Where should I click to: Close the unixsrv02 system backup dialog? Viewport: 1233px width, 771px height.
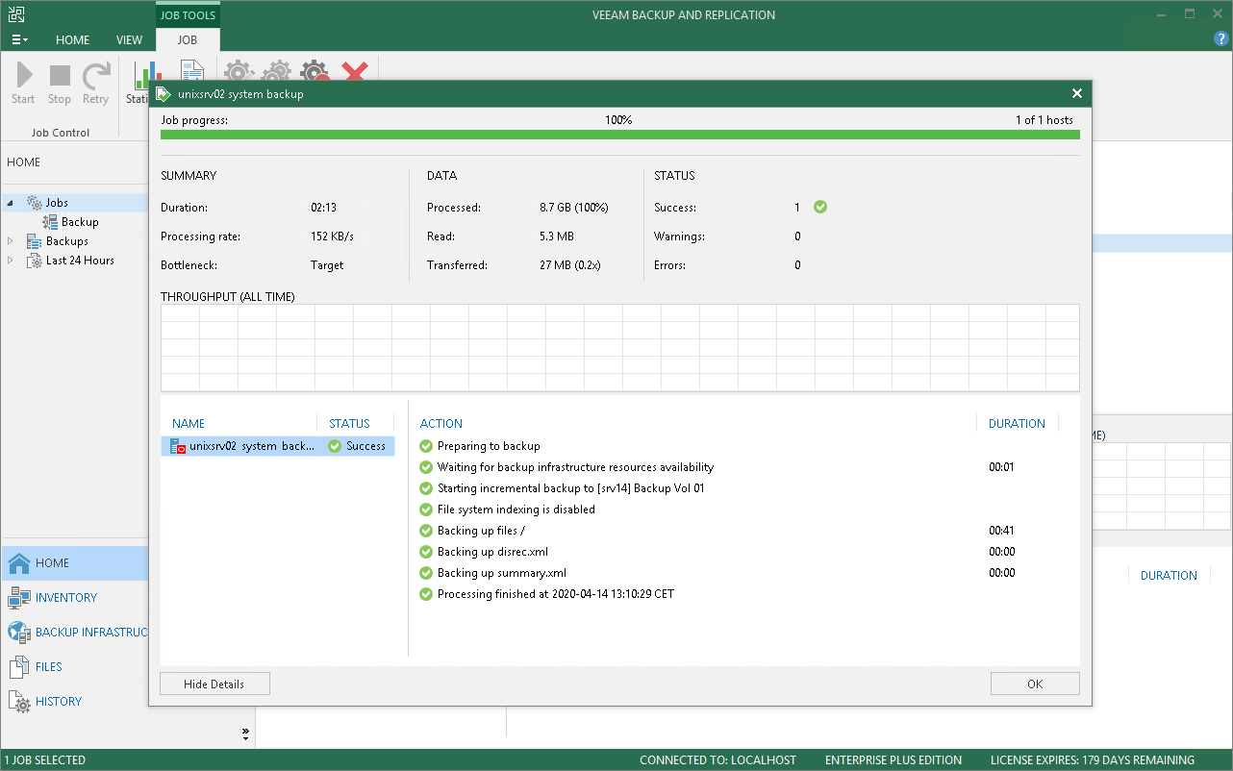tap(1077, 94)
